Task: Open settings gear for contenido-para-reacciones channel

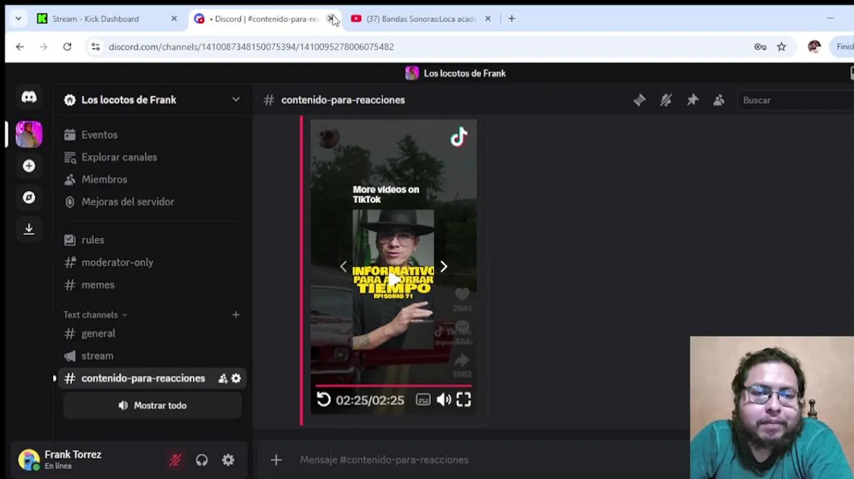Action: pyautogui.click(x=236, y=379)
